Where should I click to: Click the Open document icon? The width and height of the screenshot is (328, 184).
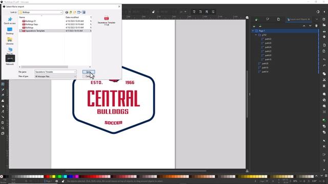(x=324, y=25)
